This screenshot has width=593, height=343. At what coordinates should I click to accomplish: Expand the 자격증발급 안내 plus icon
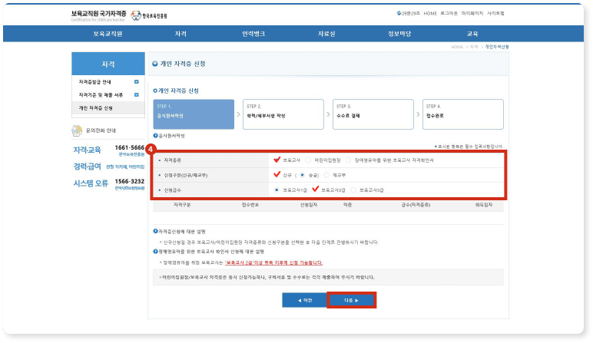click(137, 81)
